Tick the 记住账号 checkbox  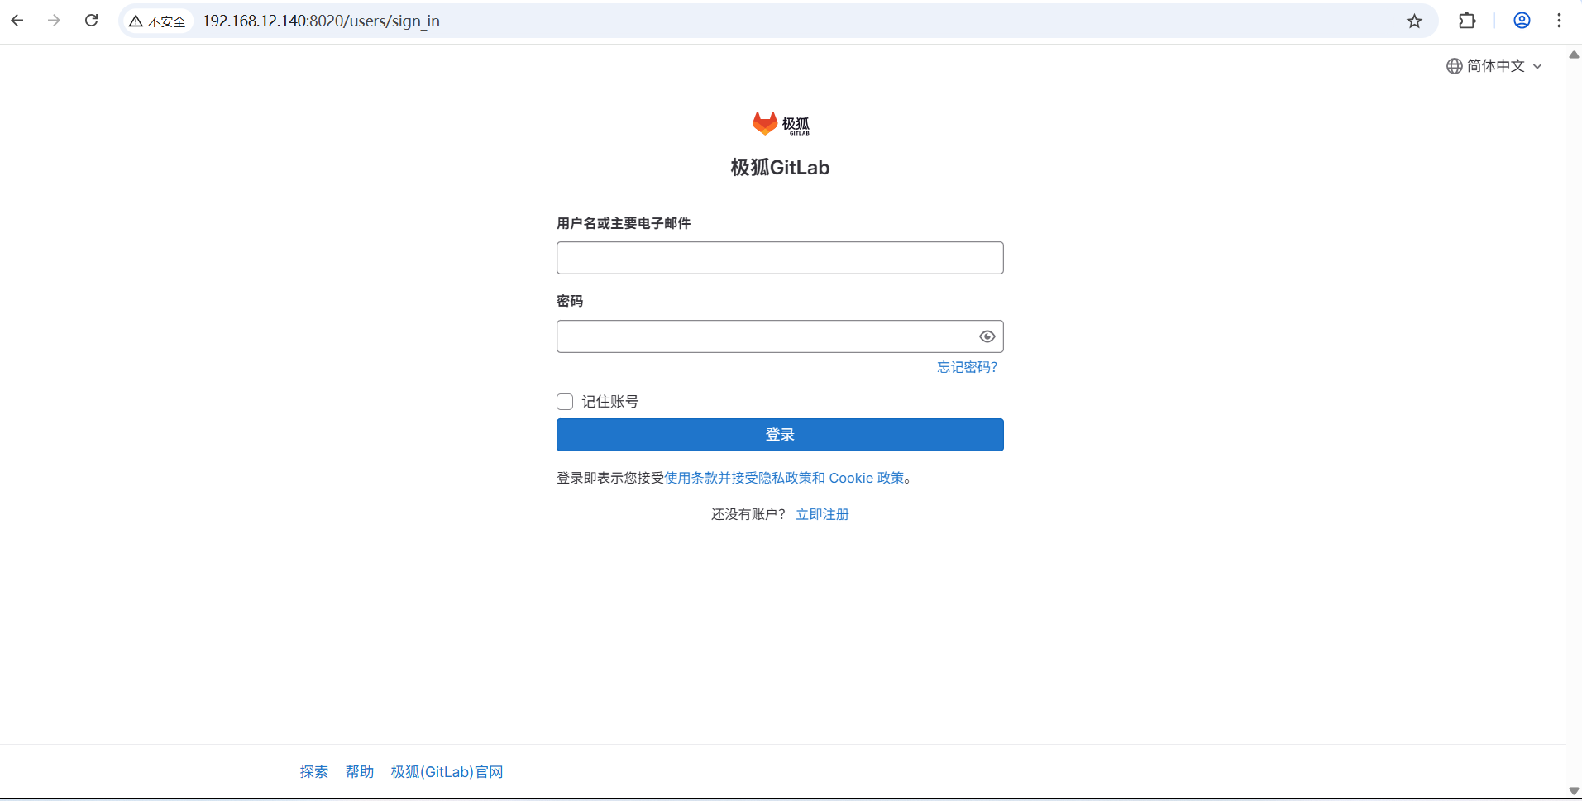coord(565,402)
